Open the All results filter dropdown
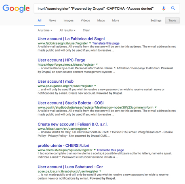 (x=67, y=30)
